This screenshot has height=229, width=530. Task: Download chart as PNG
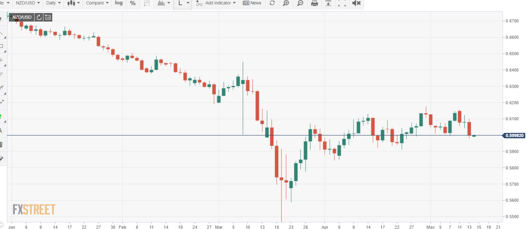(x=328, y=3)
